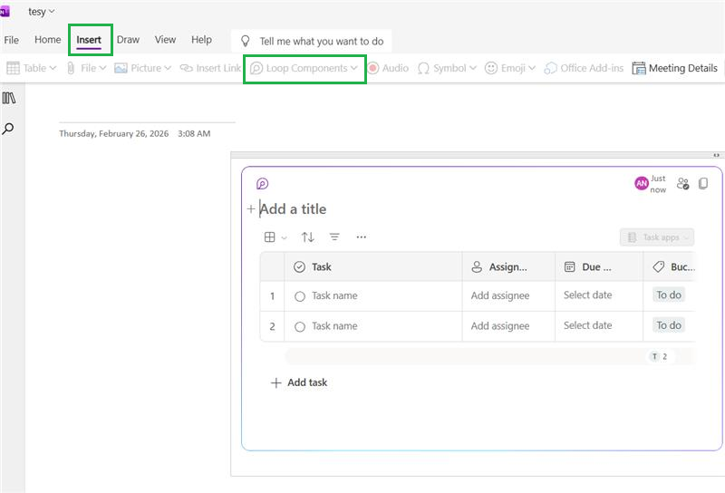
Task: Click the Assign... column header
Action: 508,266
